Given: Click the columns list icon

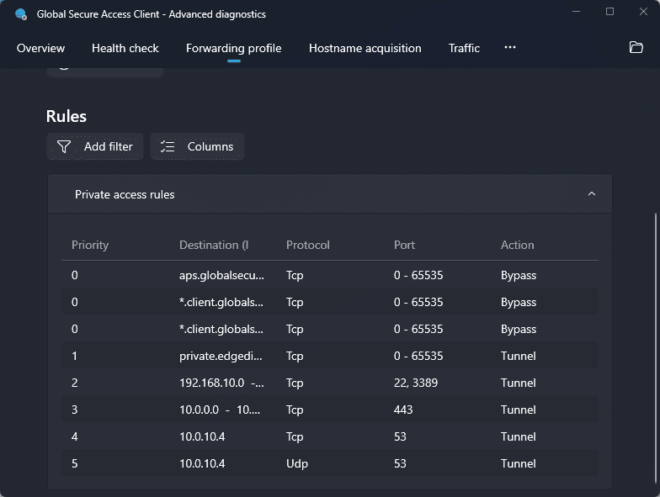Looking at the screenshot, I should (x=168, y=146).
